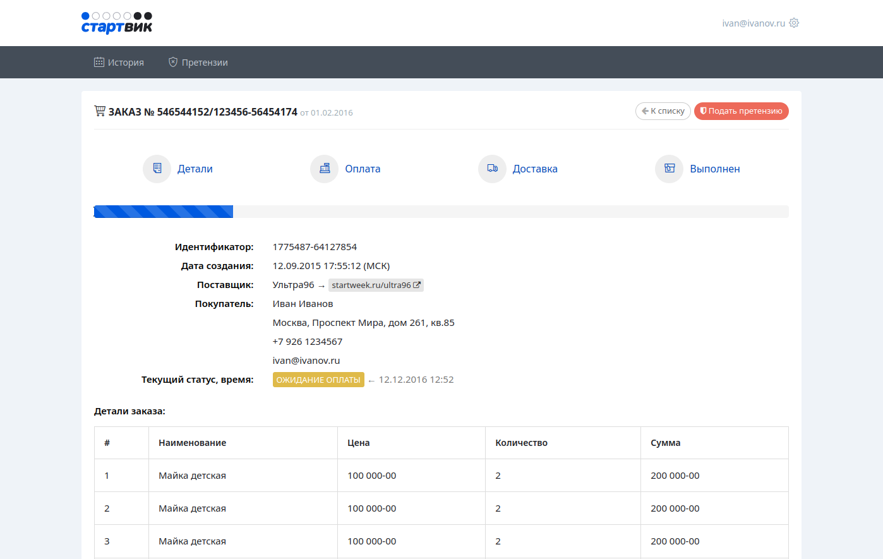Open settings gear icon near email
883x559 pixels.
tap(794, 23)
